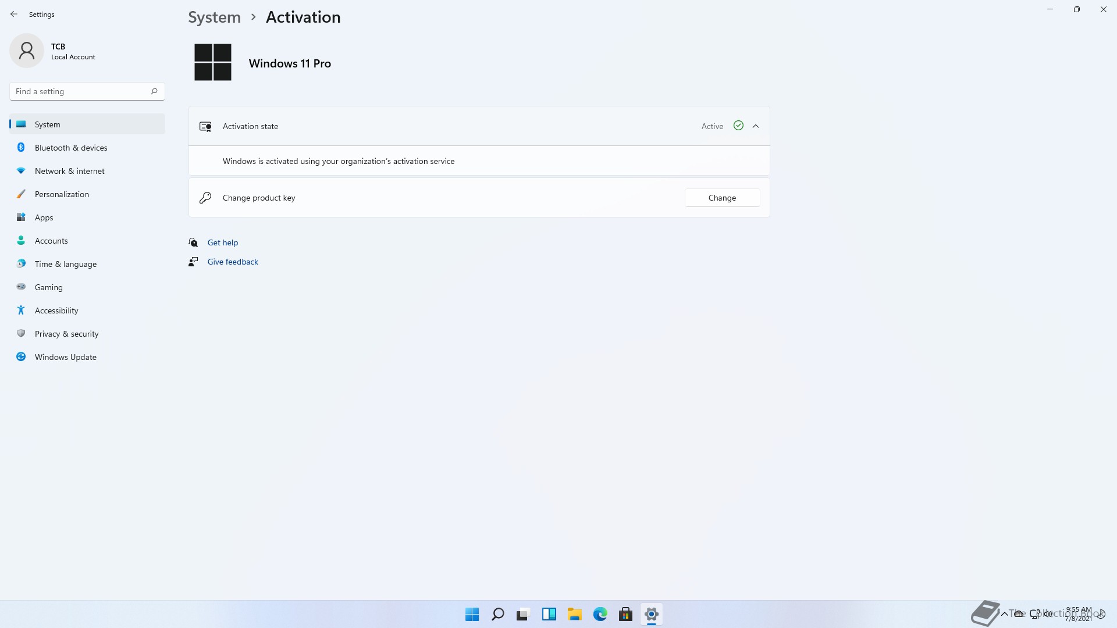The image size is (1117, 628).
Task: Click the Windows Update sync icon in the sidebar
Action: (21, 357)
